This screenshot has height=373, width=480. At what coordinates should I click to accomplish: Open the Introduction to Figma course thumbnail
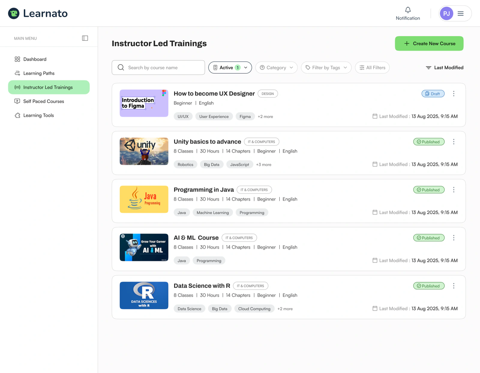point(144,103)
